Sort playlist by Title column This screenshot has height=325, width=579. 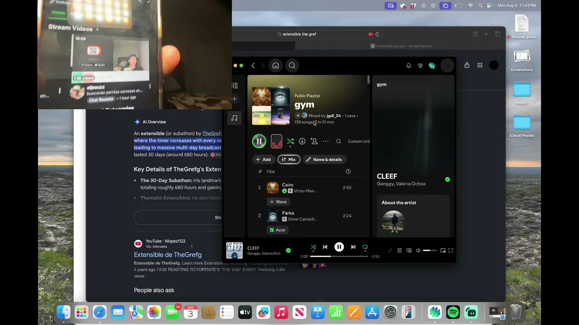pos(271,172)
